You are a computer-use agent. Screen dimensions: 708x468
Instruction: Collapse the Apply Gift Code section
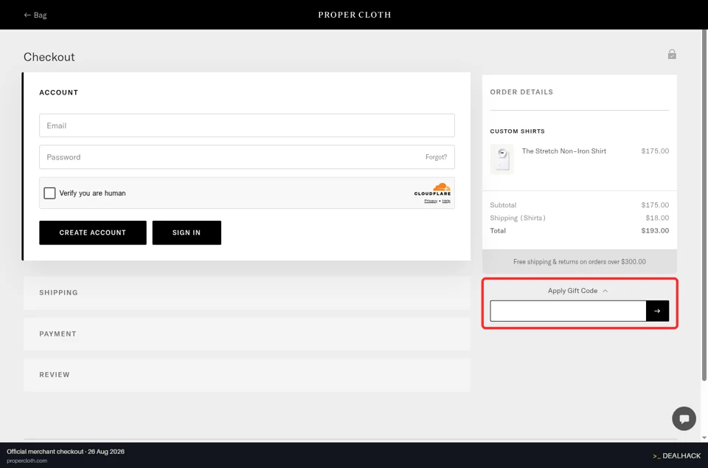click(x=578, y=291)
